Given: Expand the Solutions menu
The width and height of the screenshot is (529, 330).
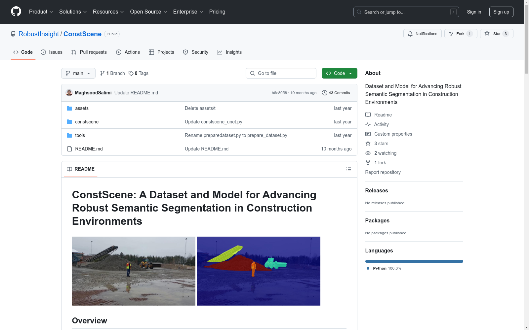Looking at the screenshot, I should [73, 12].
